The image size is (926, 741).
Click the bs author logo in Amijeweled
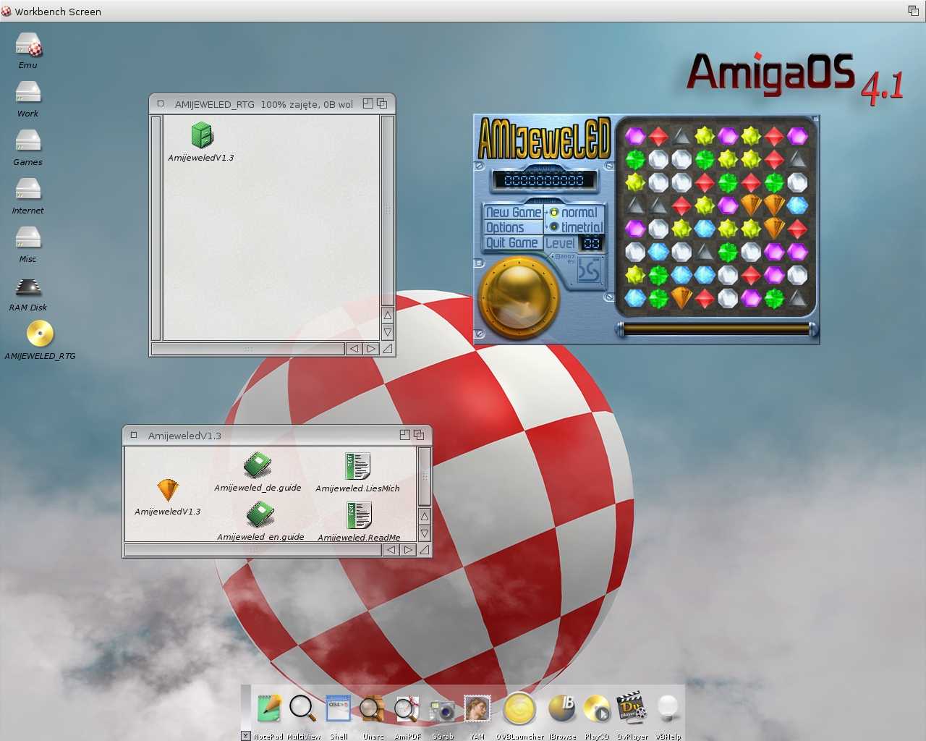click(588, 271)
